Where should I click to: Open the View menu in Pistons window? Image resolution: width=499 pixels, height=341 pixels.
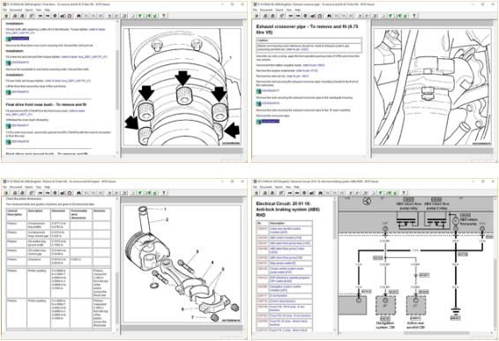(x=39, y=187)
